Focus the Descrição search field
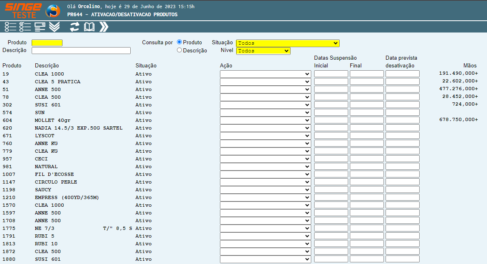487x264 pixels. click(81, 50)
